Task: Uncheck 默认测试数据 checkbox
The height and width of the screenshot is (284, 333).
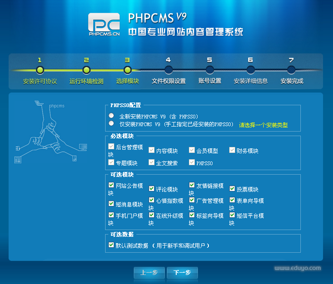Action: point(111,245)
